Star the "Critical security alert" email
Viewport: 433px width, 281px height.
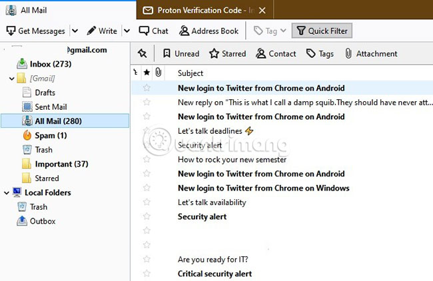coord(147,274)
